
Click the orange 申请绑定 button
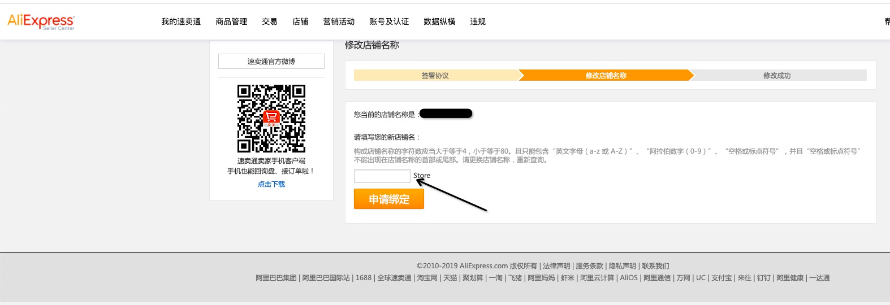click(389, 199)
